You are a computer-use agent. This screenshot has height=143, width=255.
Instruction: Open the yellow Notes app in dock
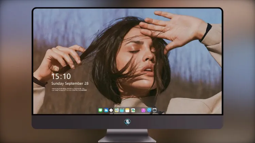pos(128,110)
